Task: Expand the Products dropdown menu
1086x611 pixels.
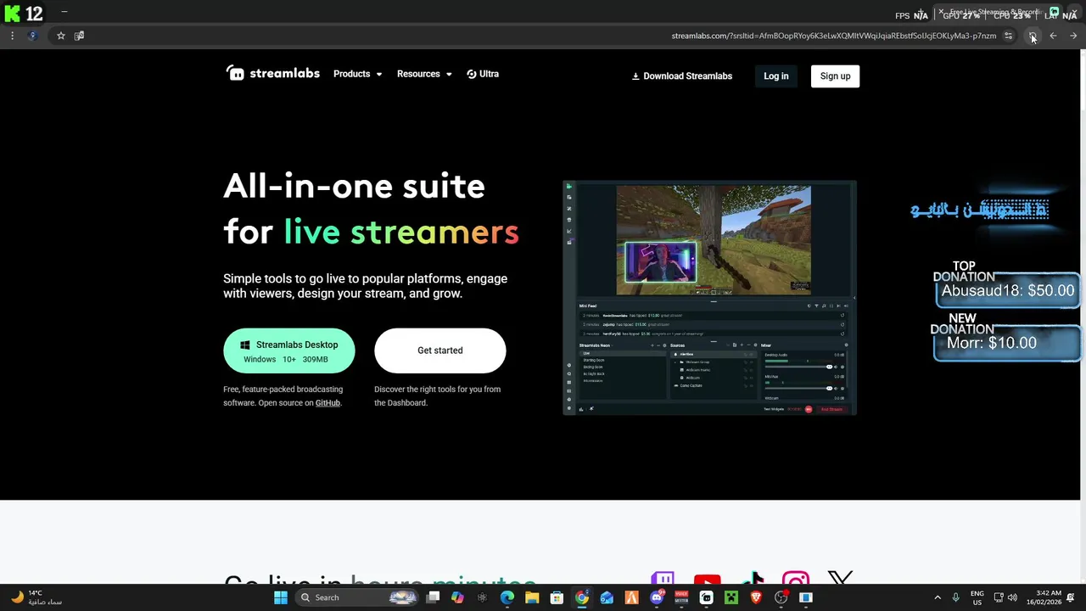Action: click(x=357, y=74)
